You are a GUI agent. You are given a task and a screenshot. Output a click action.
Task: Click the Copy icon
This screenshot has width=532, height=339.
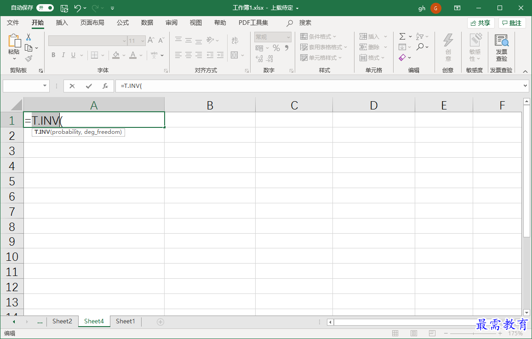coord(29,48)
